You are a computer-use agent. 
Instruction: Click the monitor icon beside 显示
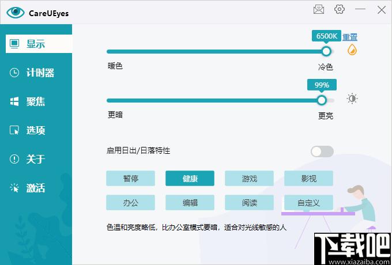pyautogui.click(x=14, y=44)
